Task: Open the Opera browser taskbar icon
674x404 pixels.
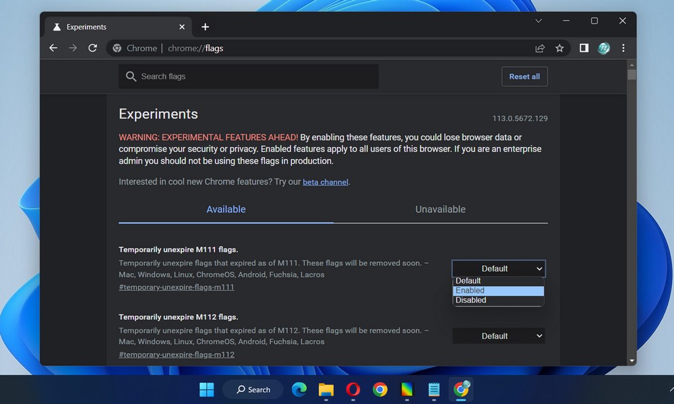Action: point(353,389)
